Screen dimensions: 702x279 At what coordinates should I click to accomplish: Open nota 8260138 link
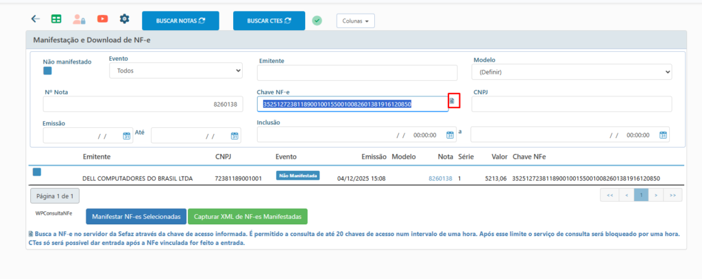click(440, 178)
